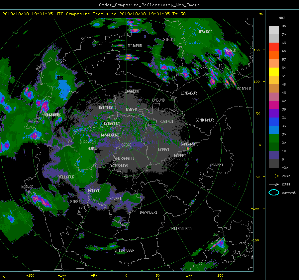The image size is (299, 280).
Task: Click the 'km' unit label at bottom left
Action: click(x=5, y=276)
